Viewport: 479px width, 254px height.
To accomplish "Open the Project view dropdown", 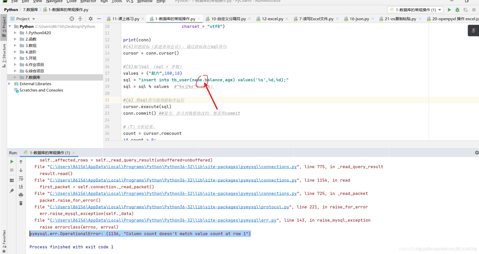I will coord(34,19).
